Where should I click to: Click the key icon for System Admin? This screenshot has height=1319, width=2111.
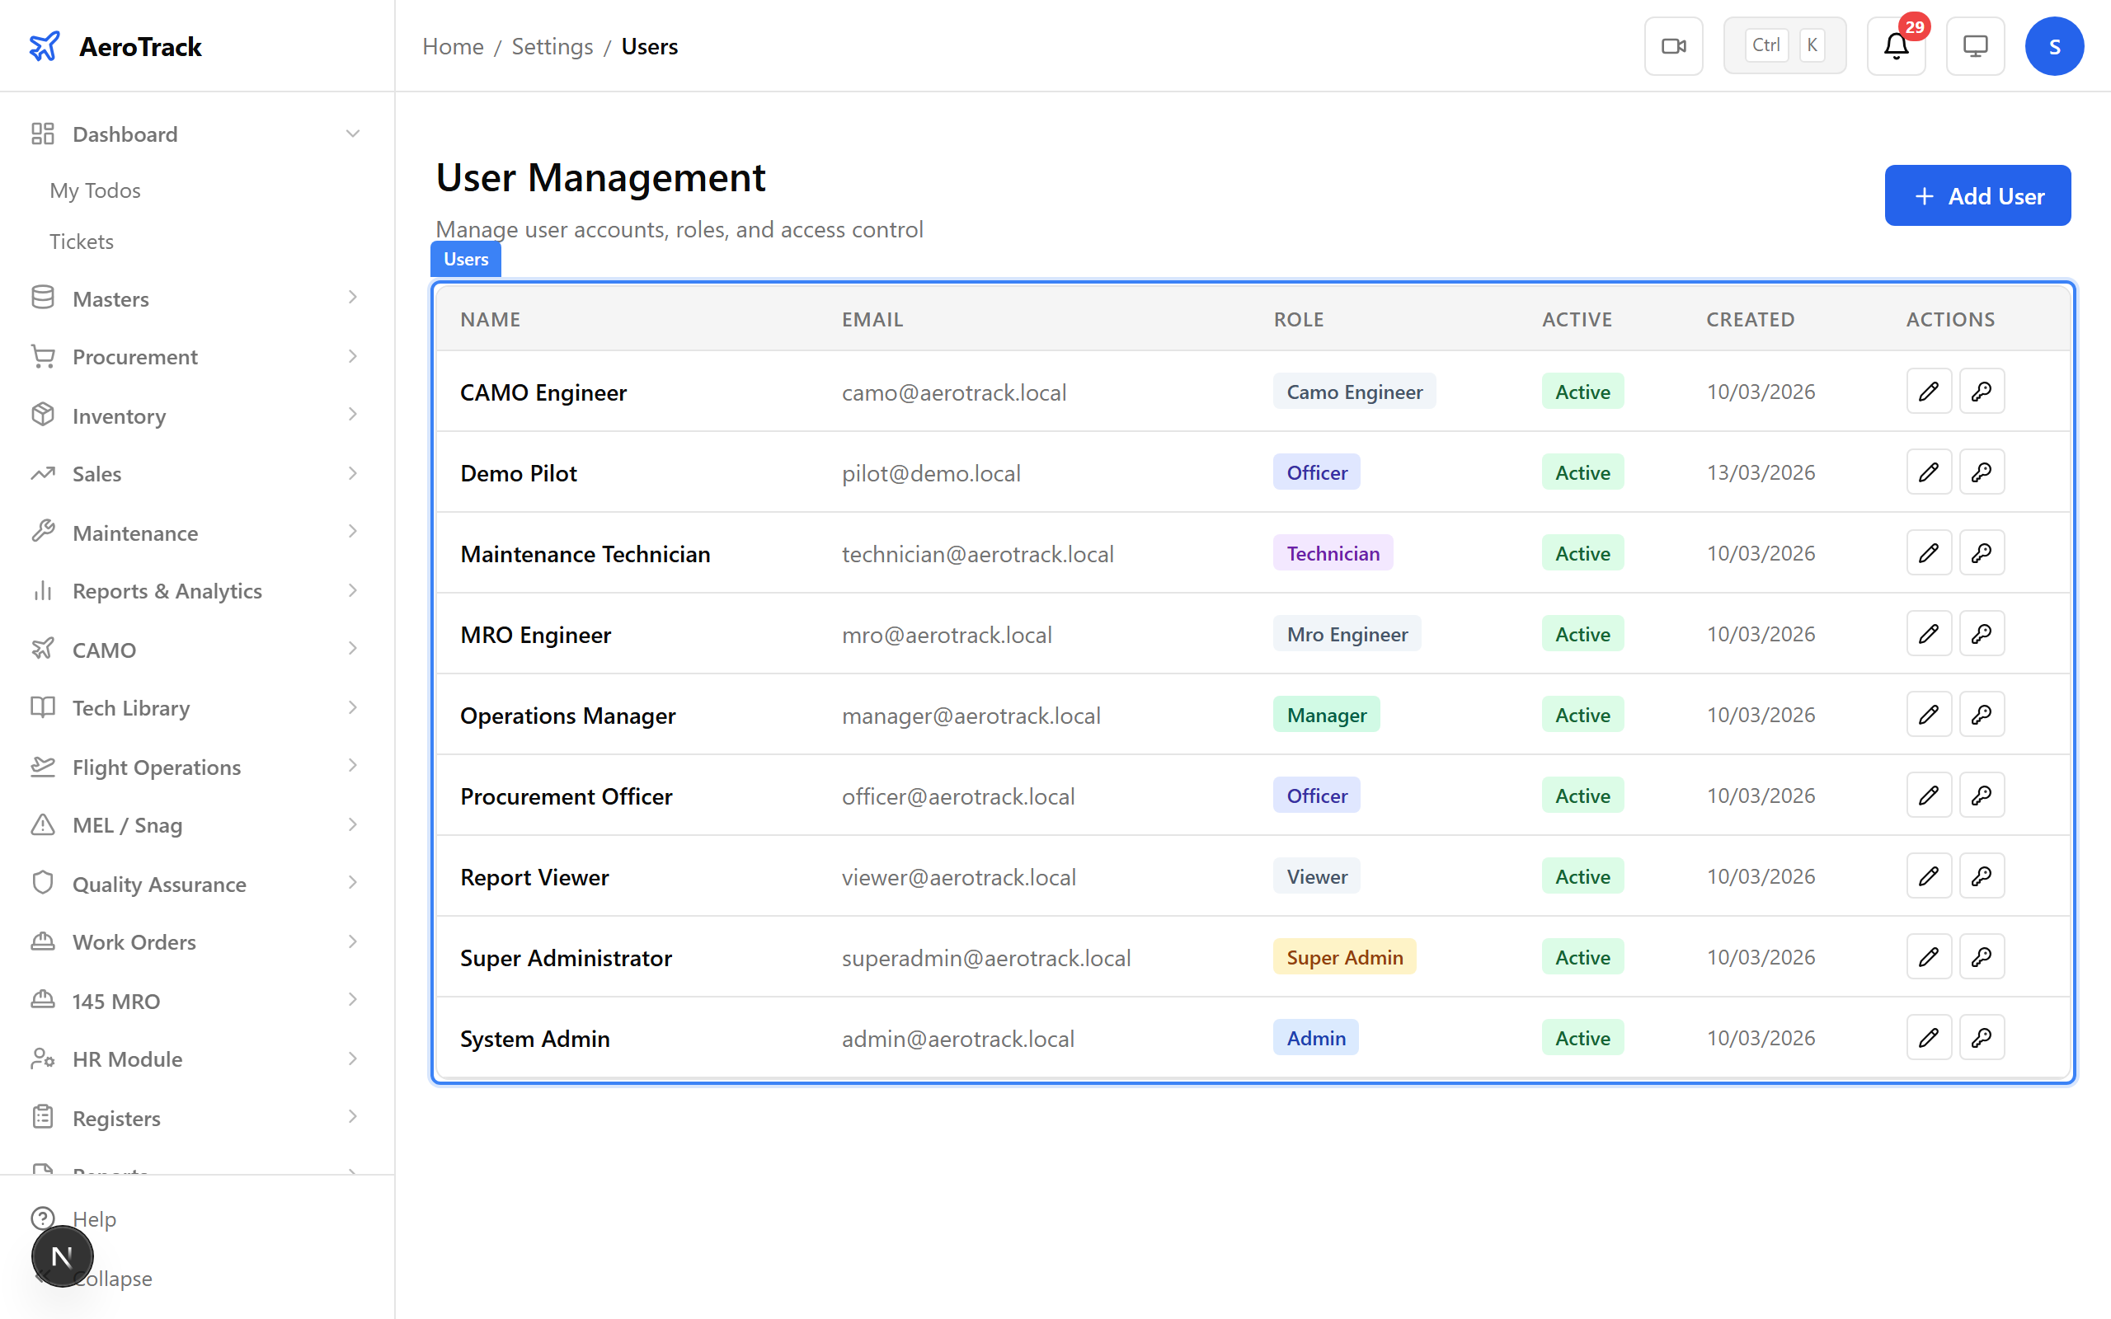[1981, 1037]
